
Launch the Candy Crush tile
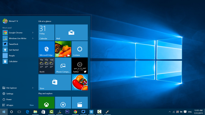[80, 82]
